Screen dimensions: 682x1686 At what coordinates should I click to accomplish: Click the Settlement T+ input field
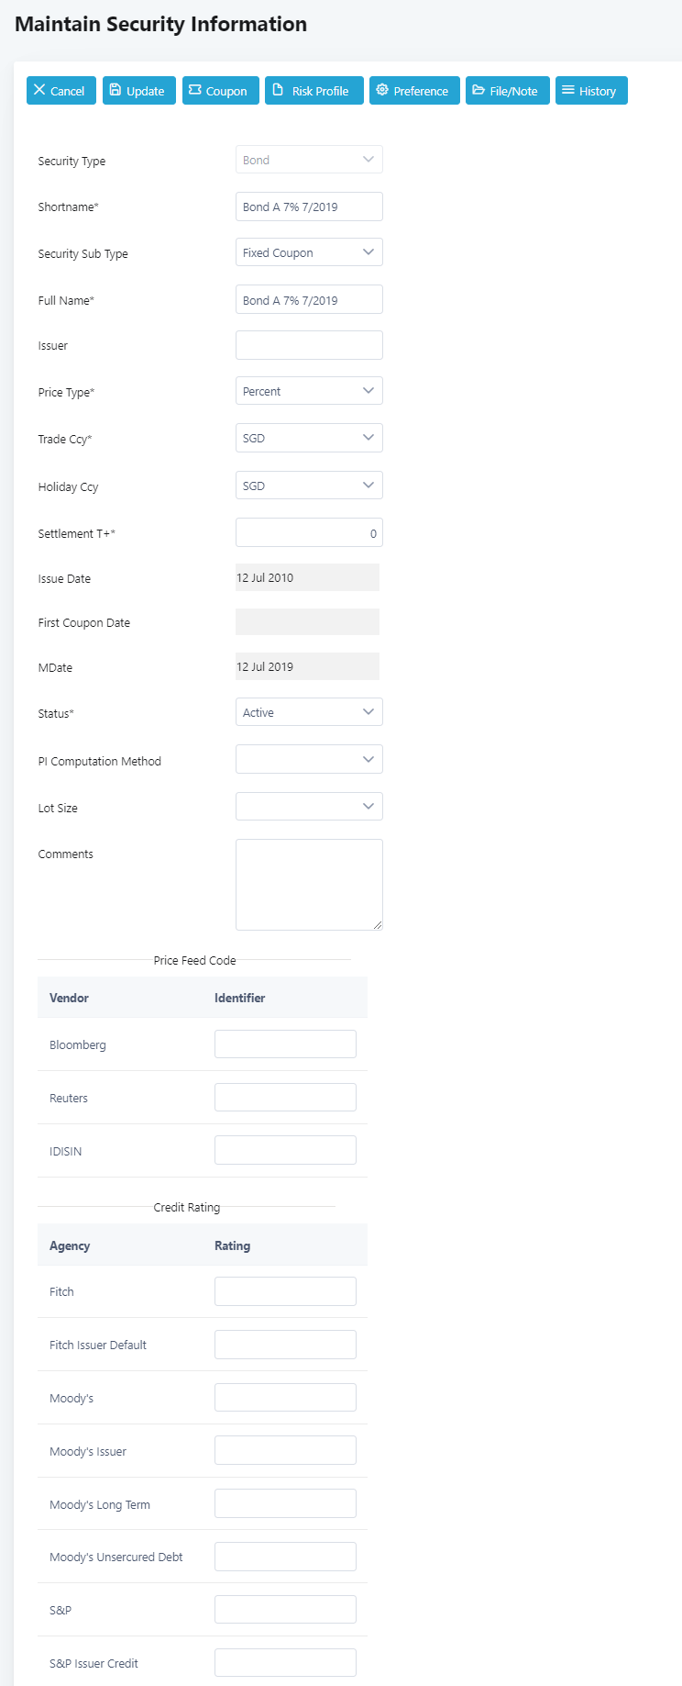coord(309,532)
